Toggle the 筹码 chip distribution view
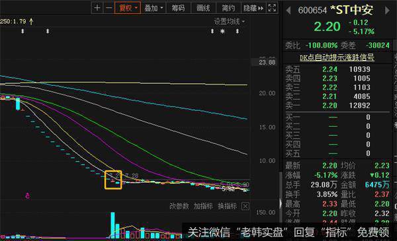397x241 pixels. (178, 8)
